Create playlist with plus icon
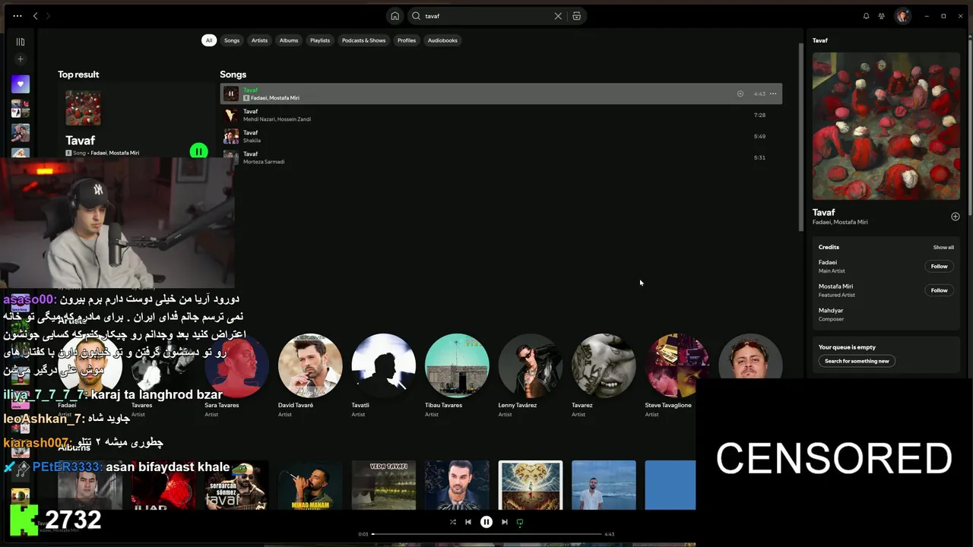This screenshot has height=547, width=973. (x=21, y=59)
